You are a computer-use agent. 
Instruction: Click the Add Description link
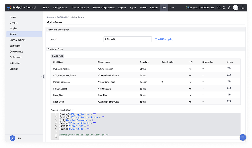tap(164, 39)
